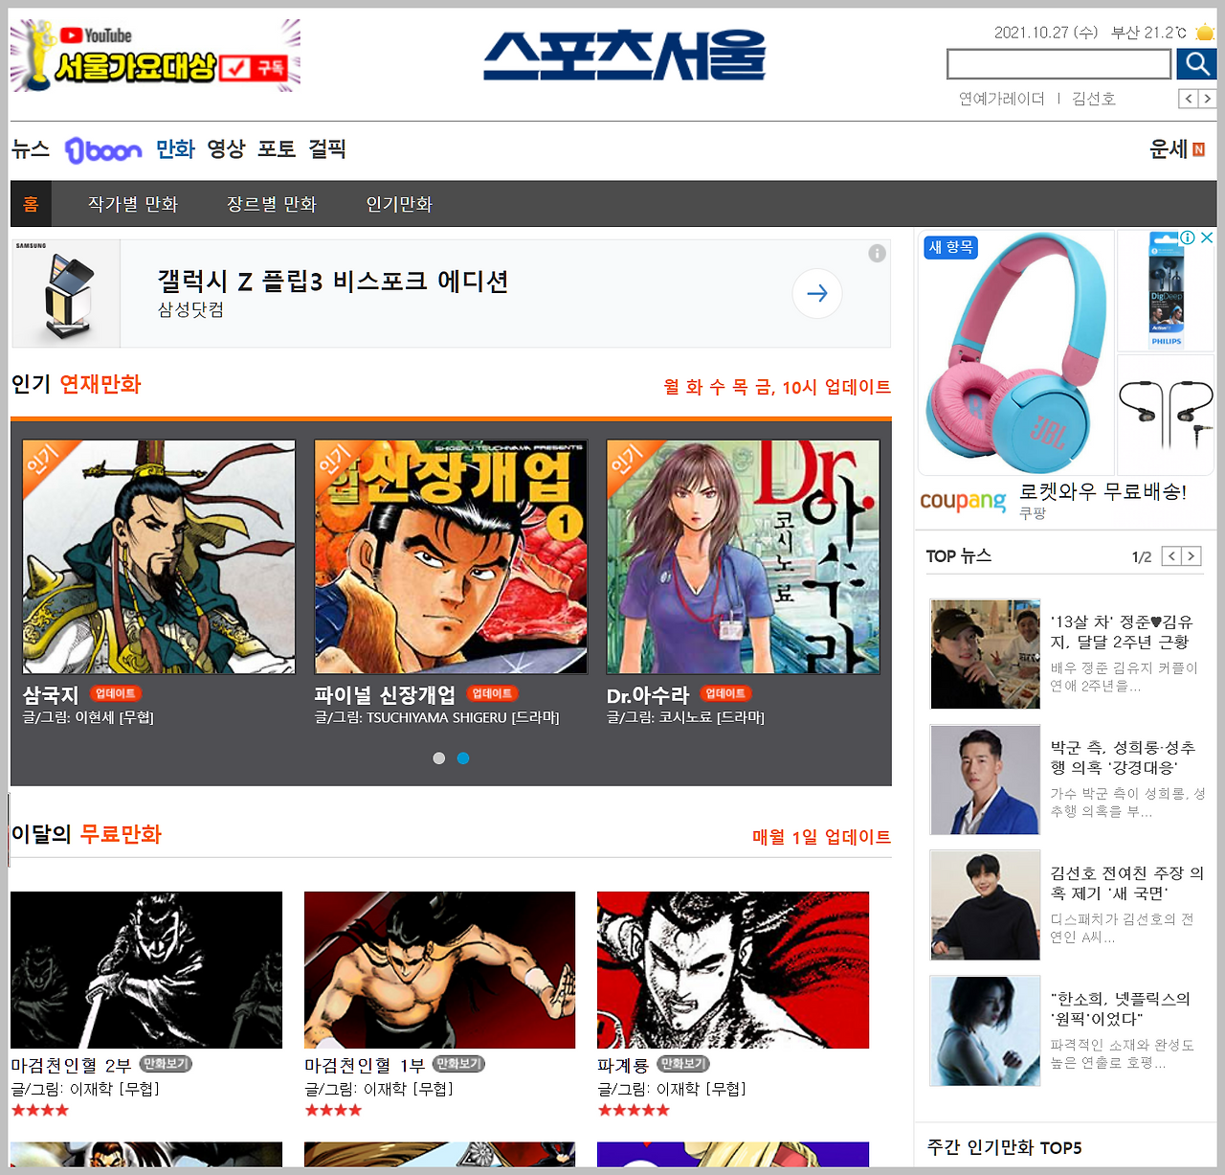Open news 한소희, 넷플릭스의 '원픽' headline
Screen dimensions: 1225x1175
coord(1121,1008)
